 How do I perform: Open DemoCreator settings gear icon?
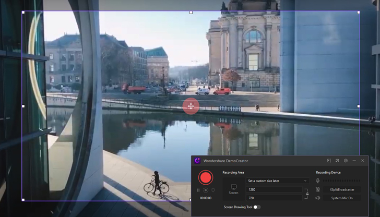tap(346, 161)
